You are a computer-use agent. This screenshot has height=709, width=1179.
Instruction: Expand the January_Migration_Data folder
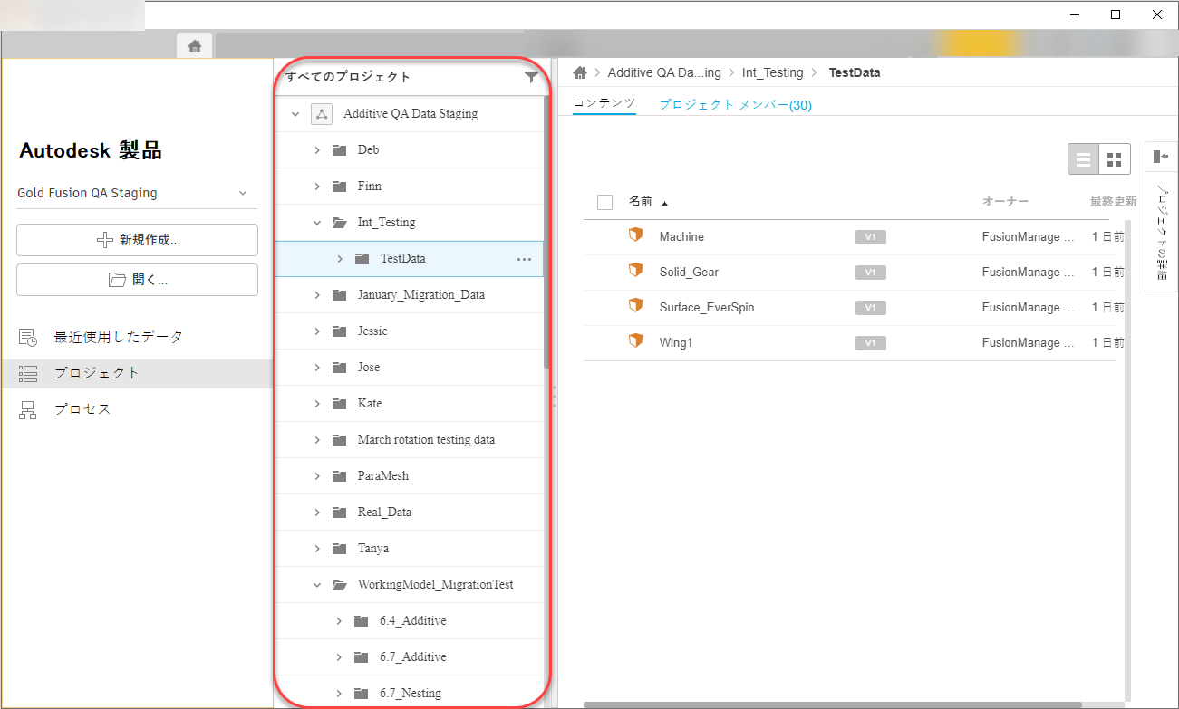click(317, 295)
